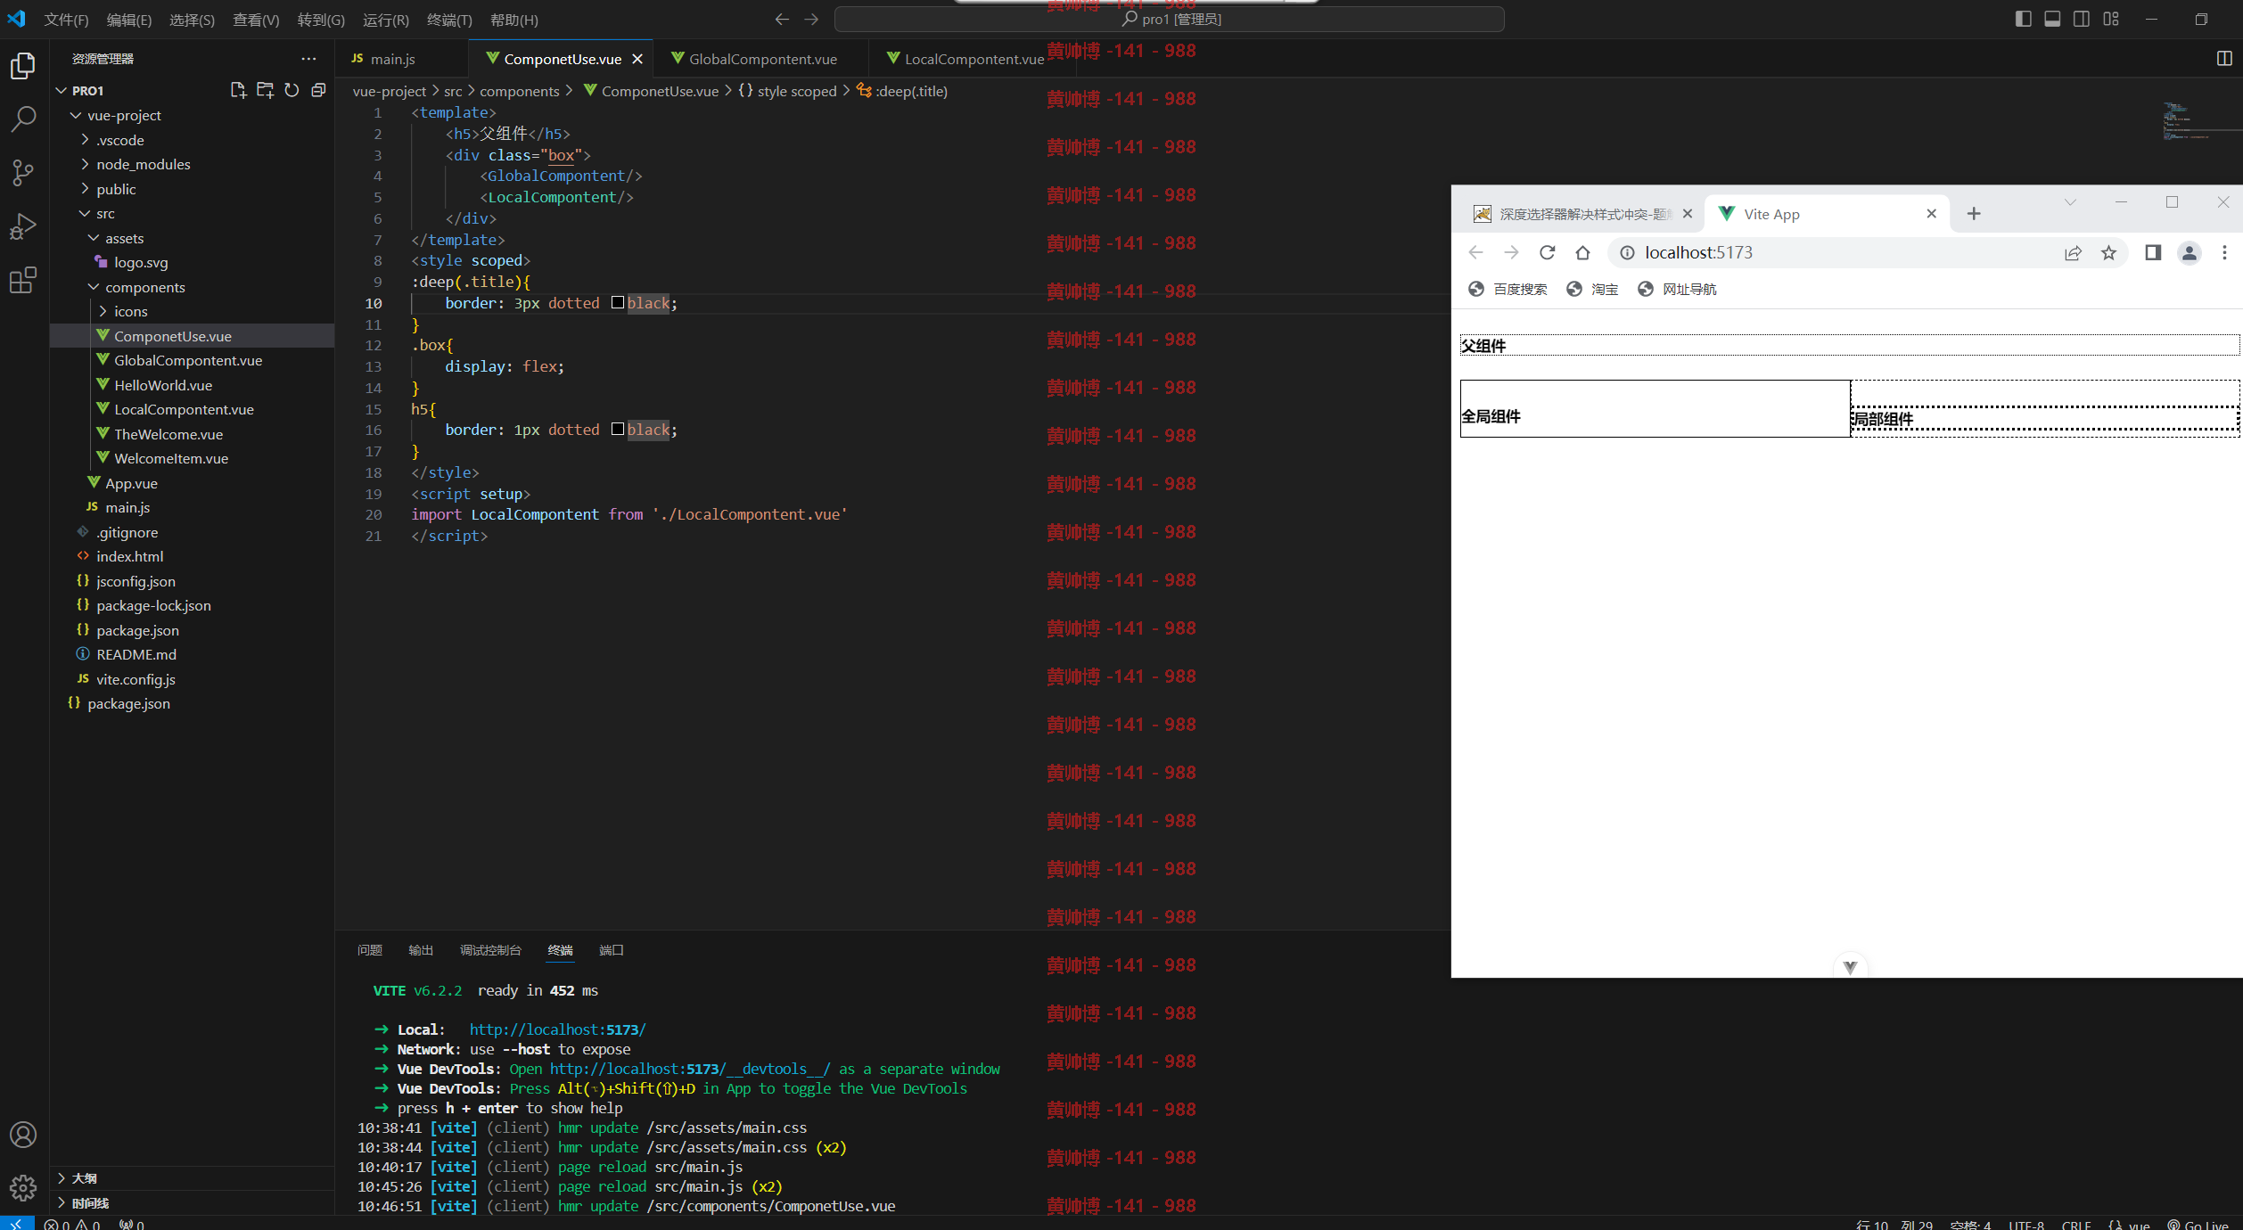The image size is (2243, 1230).
Task: Toggle browser side panel
Action: [2153, 252]
